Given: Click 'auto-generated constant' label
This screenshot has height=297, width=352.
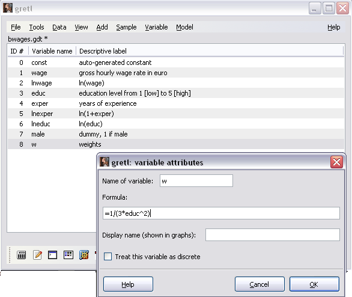Looking at the screenshot, I should tap(115, 63).
